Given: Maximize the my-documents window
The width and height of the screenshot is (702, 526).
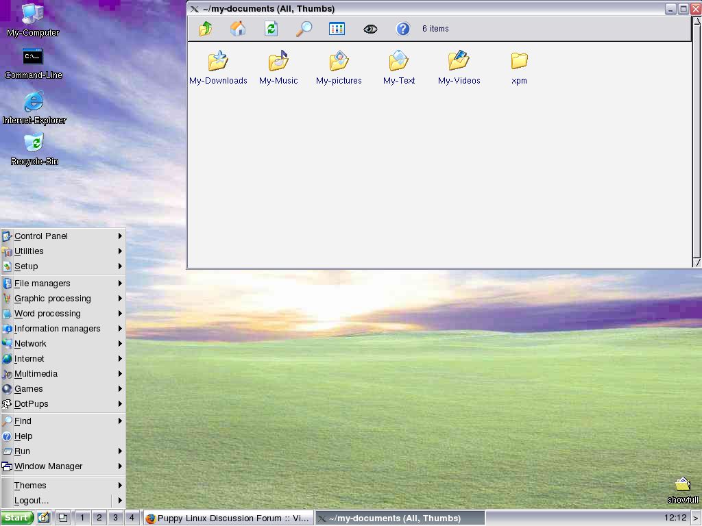Looking at the screenshot, I should 683,9.
